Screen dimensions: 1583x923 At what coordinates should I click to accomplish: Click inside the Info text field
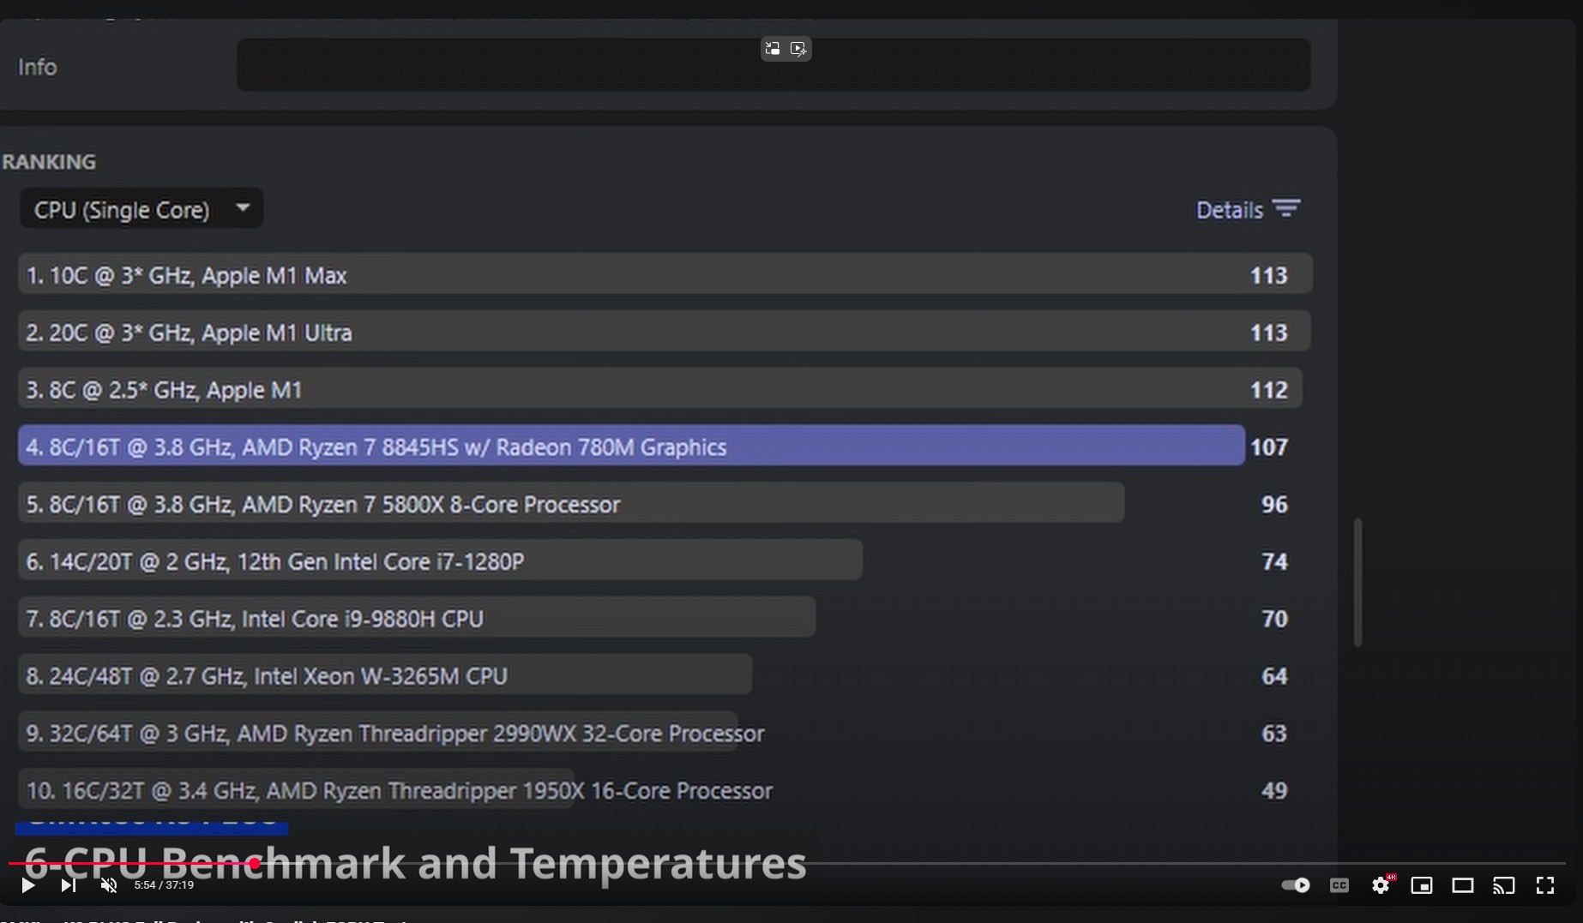pyautogui.click(x=773, y=65)
